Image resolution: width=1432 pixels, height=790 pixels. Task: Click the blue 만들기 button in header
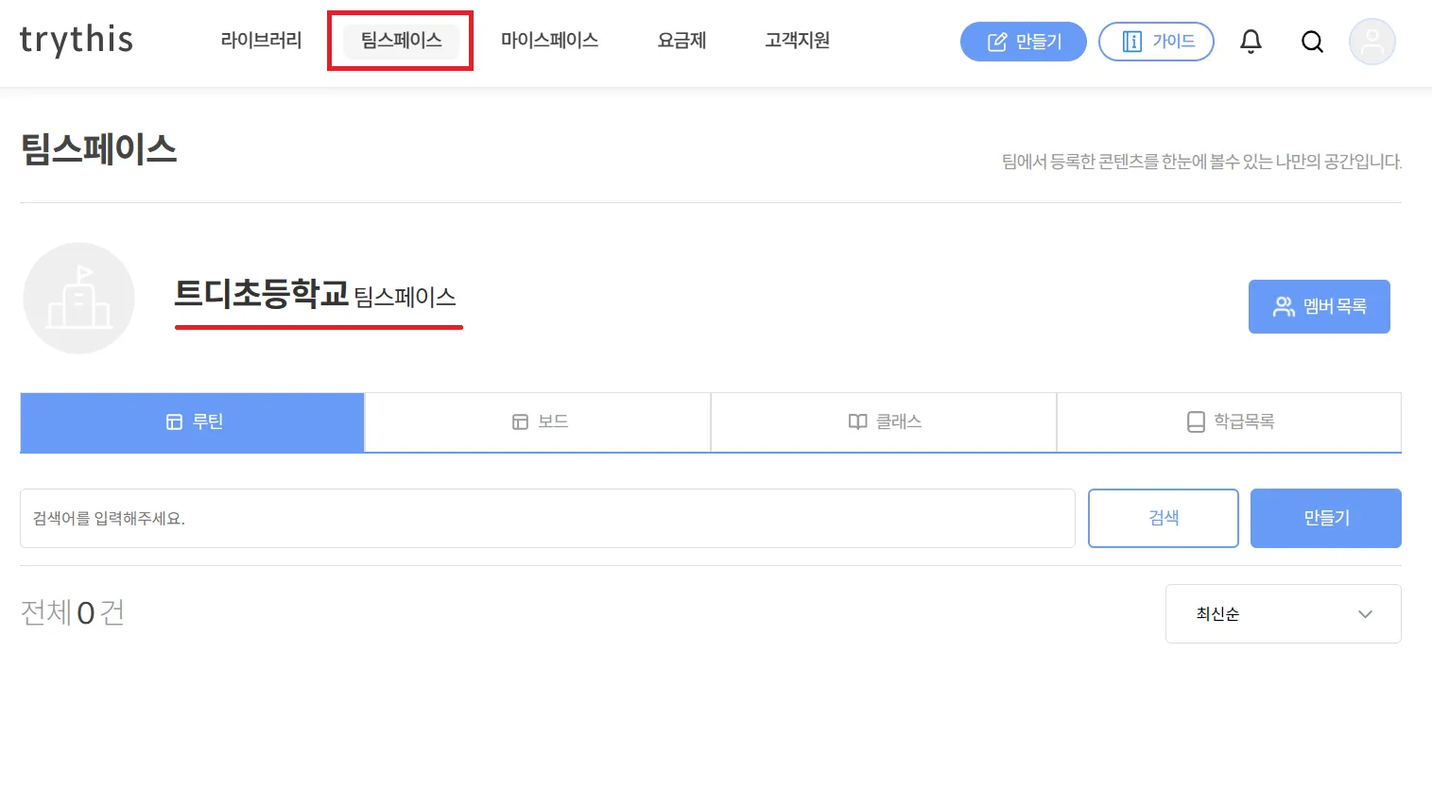(x=1023, y=42)
